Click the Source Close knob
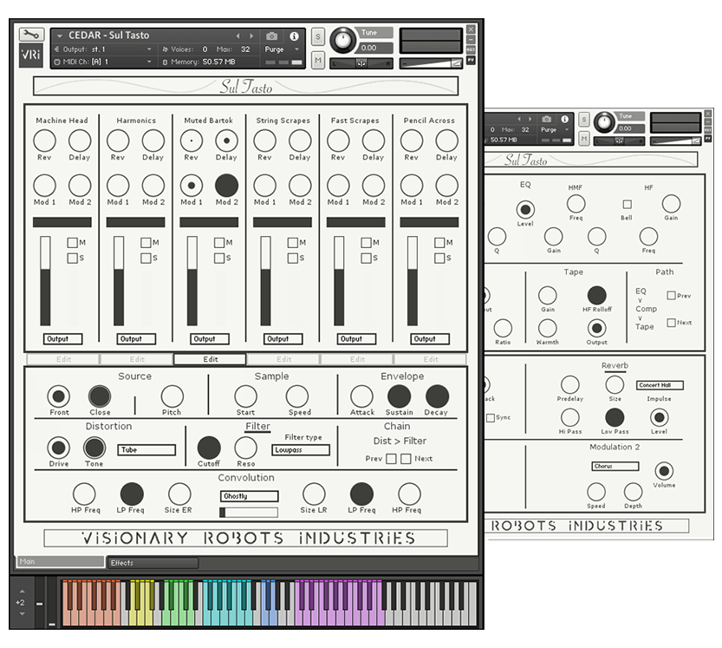 coord(100,396)
